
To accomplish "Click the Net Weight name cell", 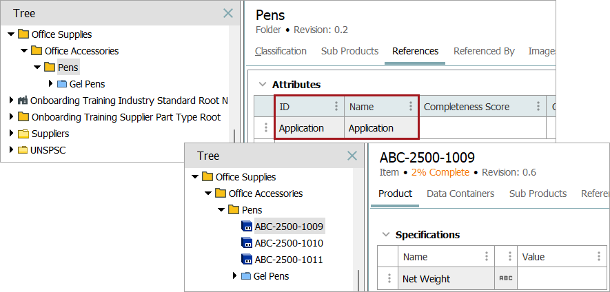I will pos(446,278).
